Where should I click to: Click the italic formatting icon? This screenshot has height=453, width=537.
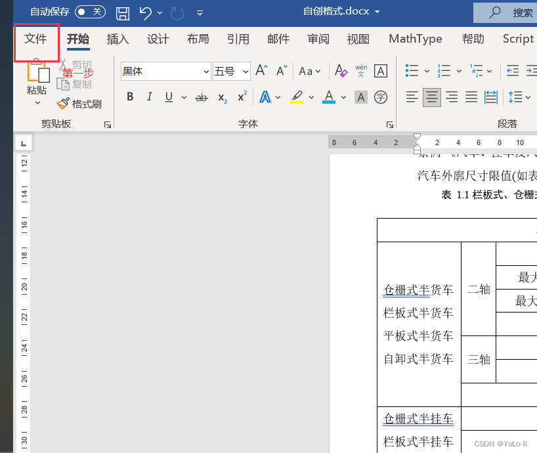[148, 97]
